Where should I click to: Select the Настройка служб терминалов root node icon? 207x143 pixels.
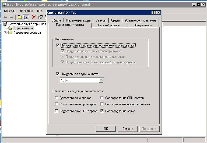[x=5, y=24]
